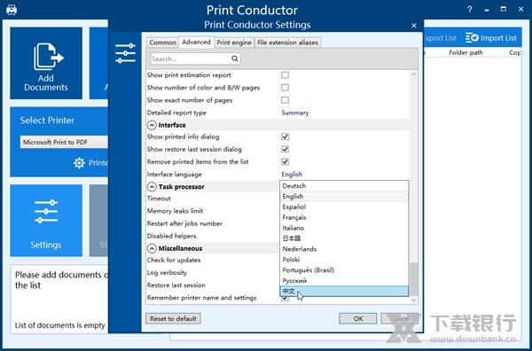Select Deutsch language

coord(344,186)
